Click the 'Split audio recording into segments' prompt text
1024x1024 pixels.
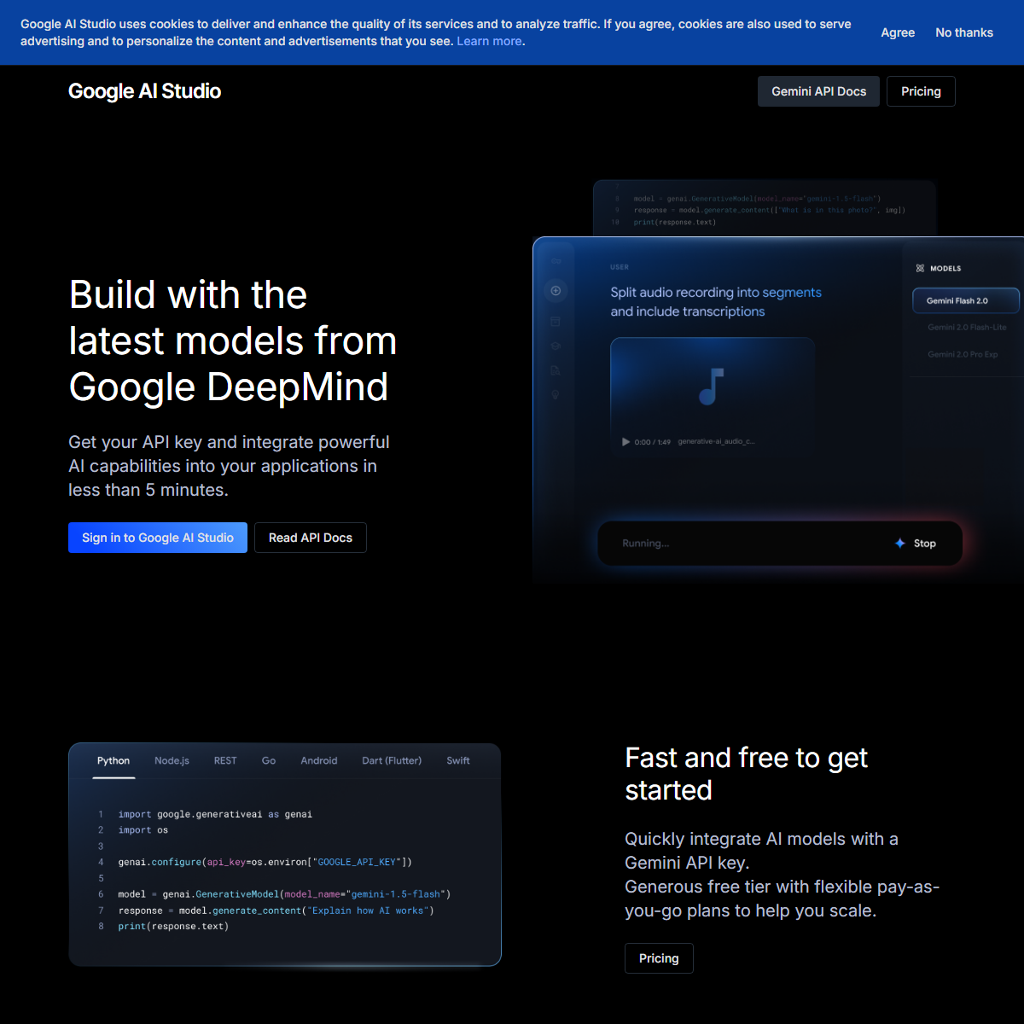(x=716, y=293)
